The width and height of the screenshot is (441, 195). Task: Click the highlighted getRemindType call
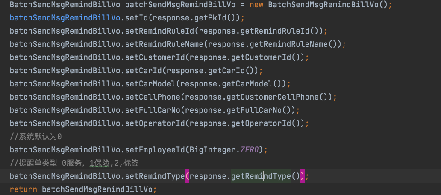[261, 176]
